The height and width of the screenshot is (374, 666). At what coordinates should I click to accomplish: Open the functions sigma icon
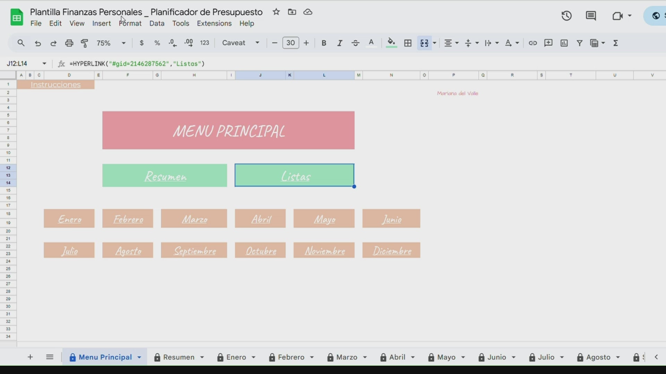point(616,43)
